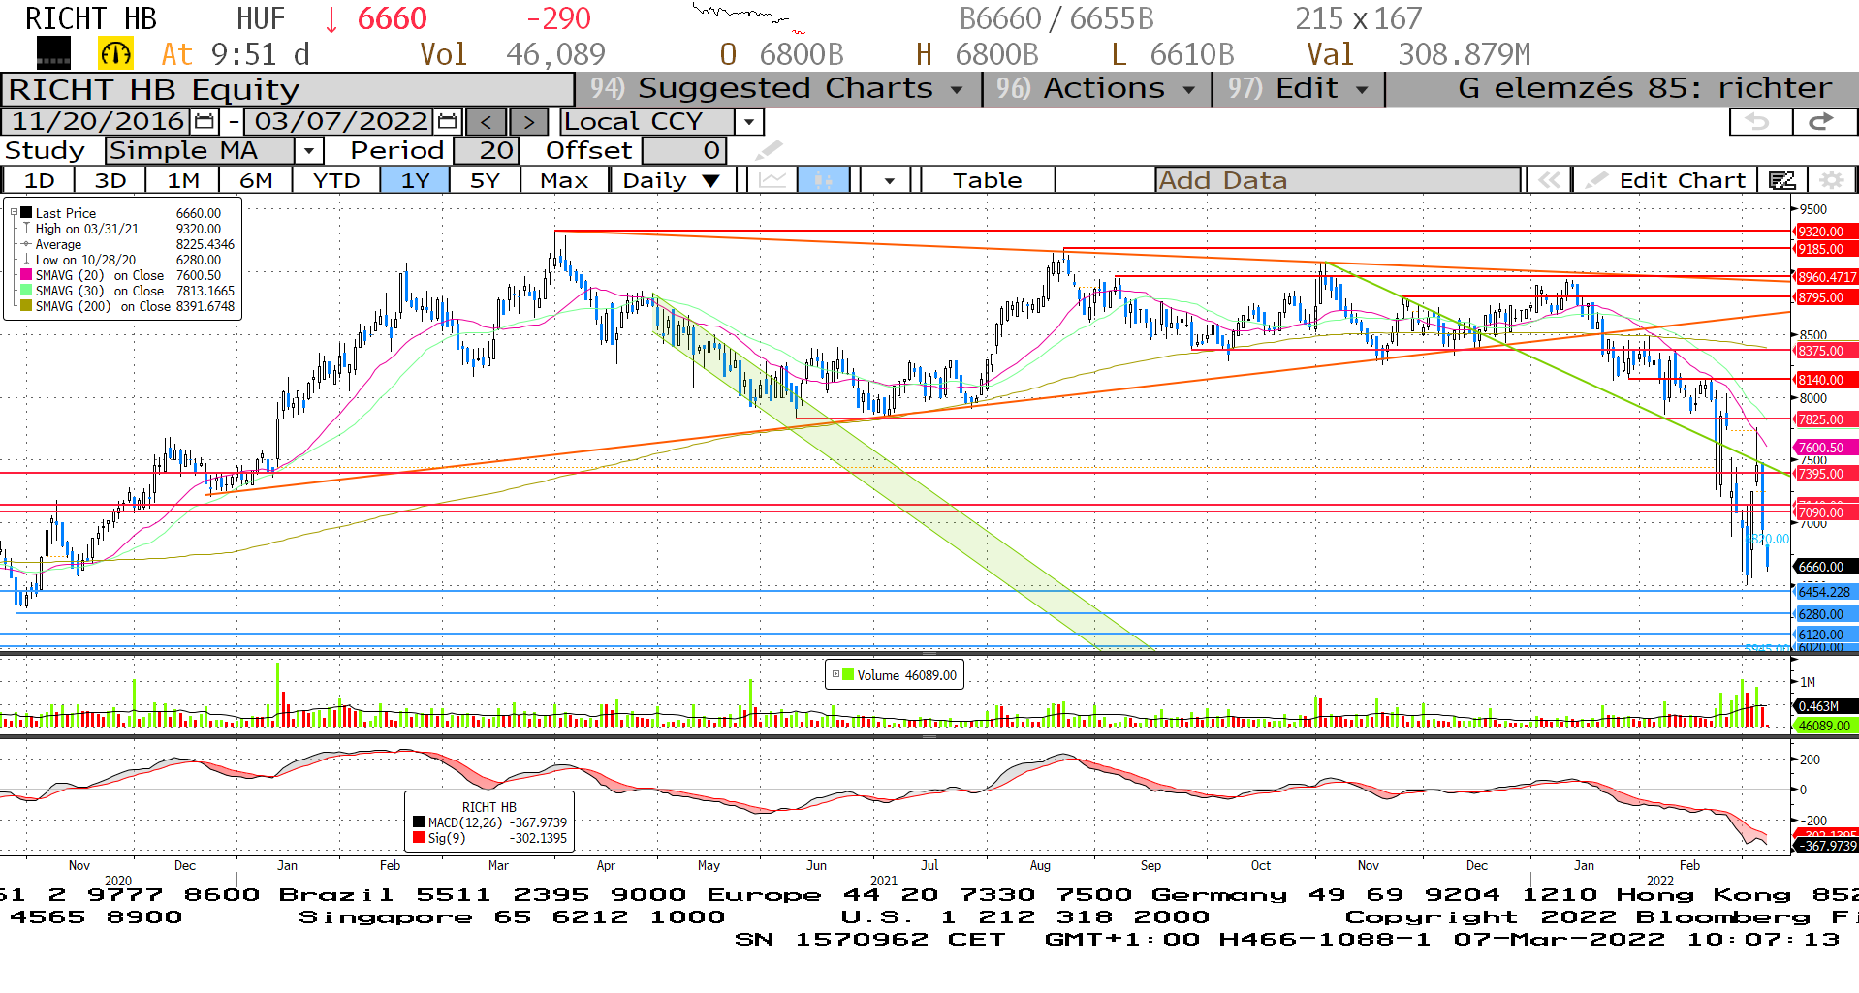The image size is (1859, 993).
Task: Select the 5Y range tab
Action: click(485, 180)
